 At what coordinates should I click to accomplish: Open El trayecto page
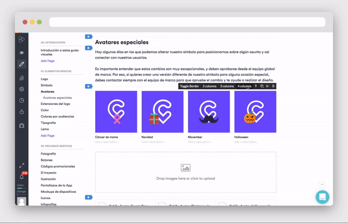(49, 173)
